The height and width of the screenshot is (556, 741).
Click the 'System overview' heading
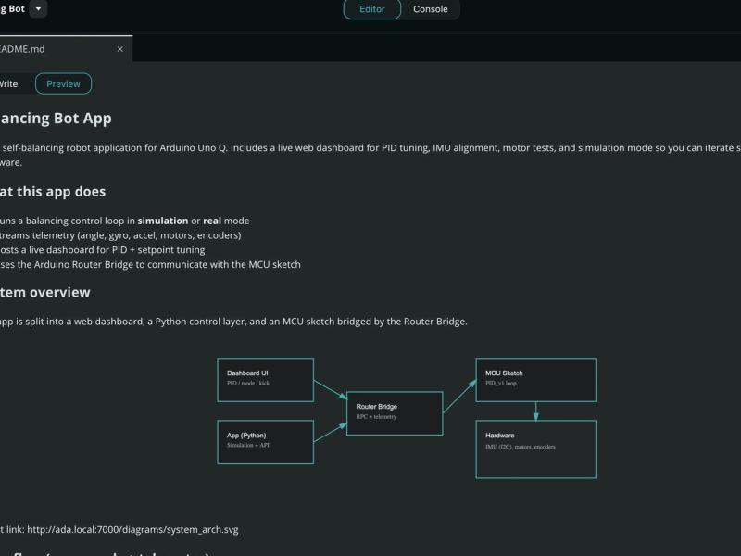[45, 292]
